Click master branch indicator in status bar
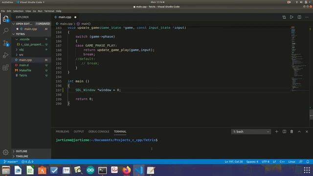 (11, 162)
